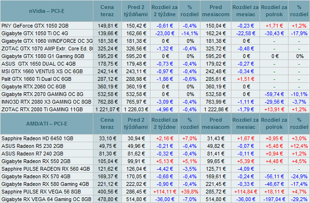Click current price 33,10 € cell
The width and height of the screenshot is (310, 203).
(108, 139)
